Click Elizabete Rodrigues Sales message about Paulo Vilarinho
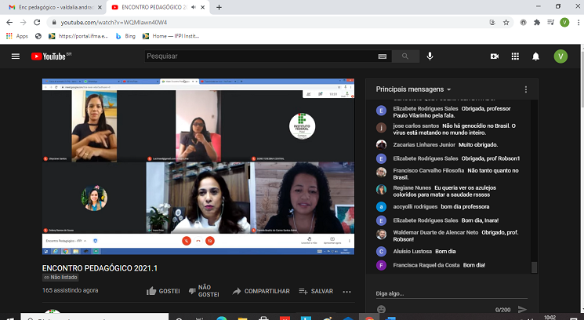584x320 pixels. (x=451, y=111)
